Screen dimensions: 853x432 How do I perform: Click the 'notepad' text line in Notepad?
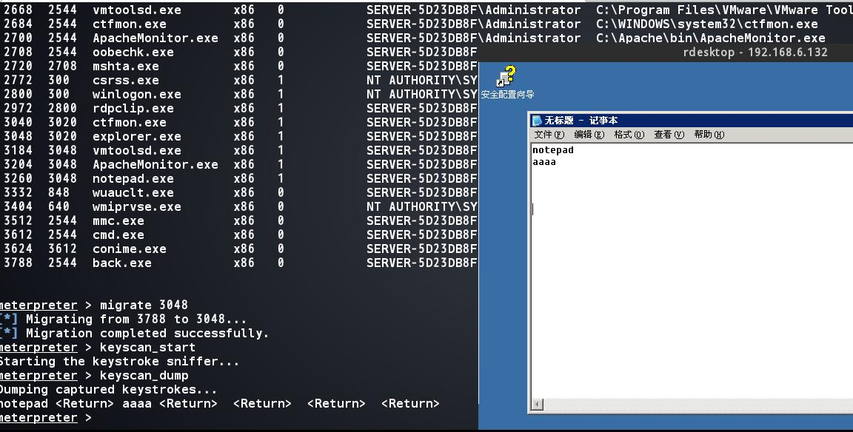tap(552, 150)
